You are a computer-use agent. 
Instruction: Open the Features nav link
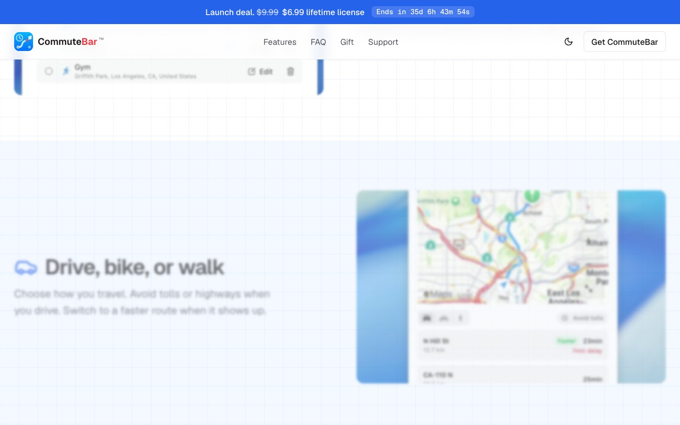[x=280, y=42]
